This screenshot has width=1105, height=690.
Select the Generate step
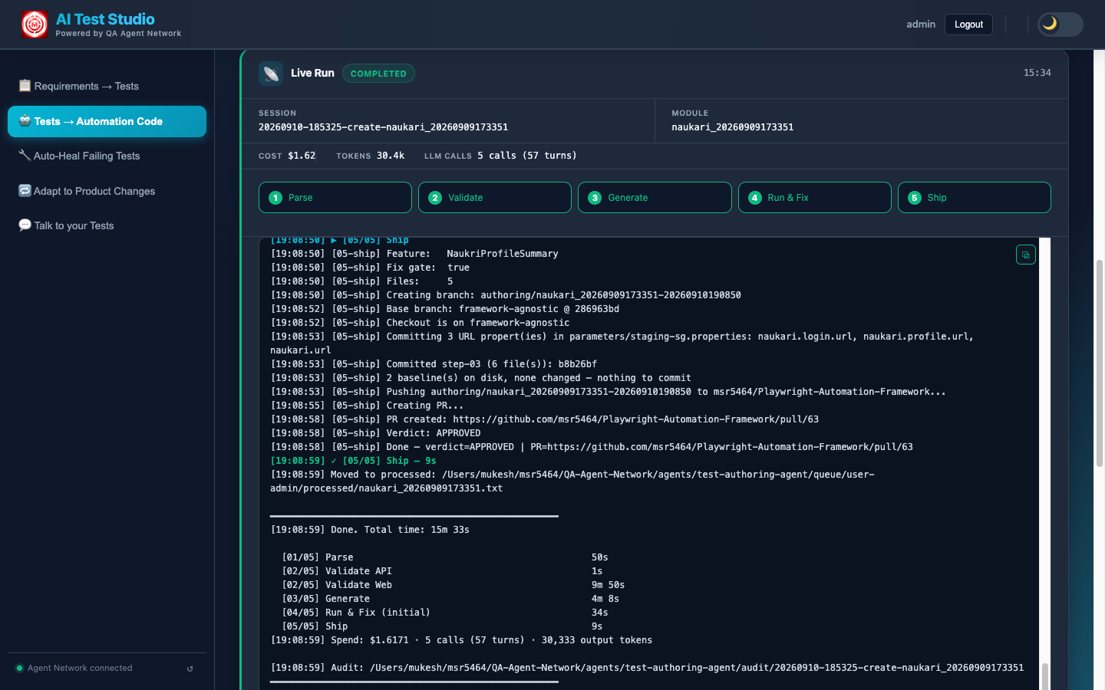[x=655, y=197]
